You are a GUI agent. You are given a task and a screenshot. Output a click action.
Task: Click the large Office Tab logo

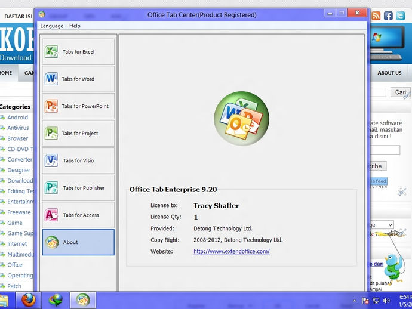(241, 118)
